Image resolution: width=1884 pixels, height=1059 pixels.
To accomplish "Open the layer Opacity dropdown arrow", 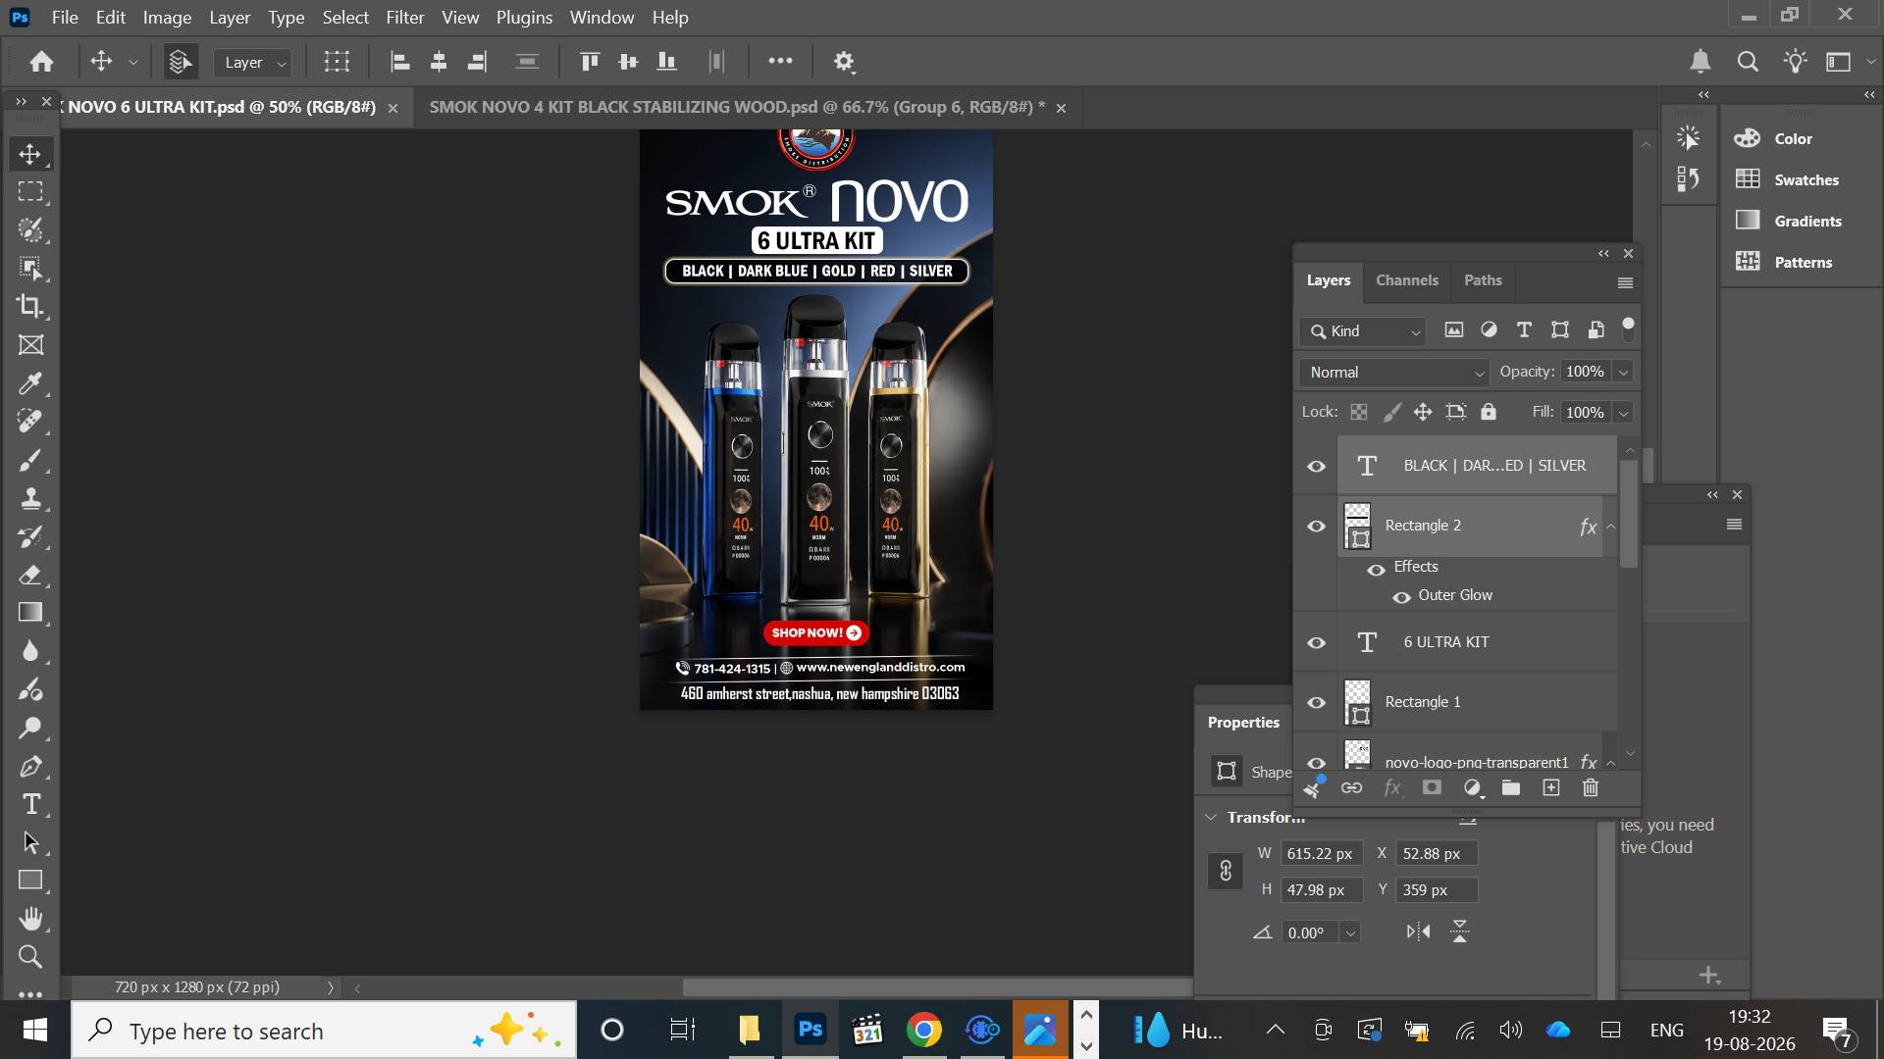I will (1623, 373).
